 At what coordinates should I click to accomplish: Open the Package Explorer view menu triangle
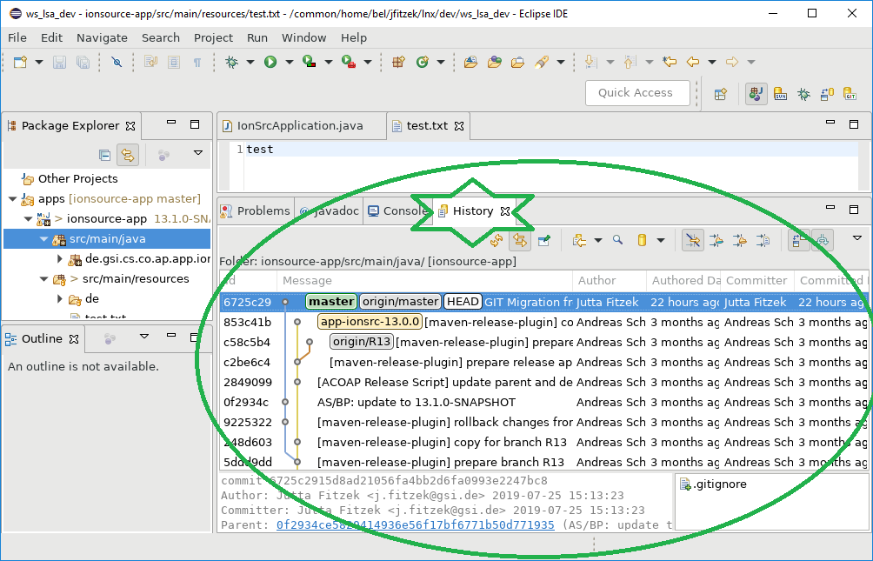pos(197,153)
